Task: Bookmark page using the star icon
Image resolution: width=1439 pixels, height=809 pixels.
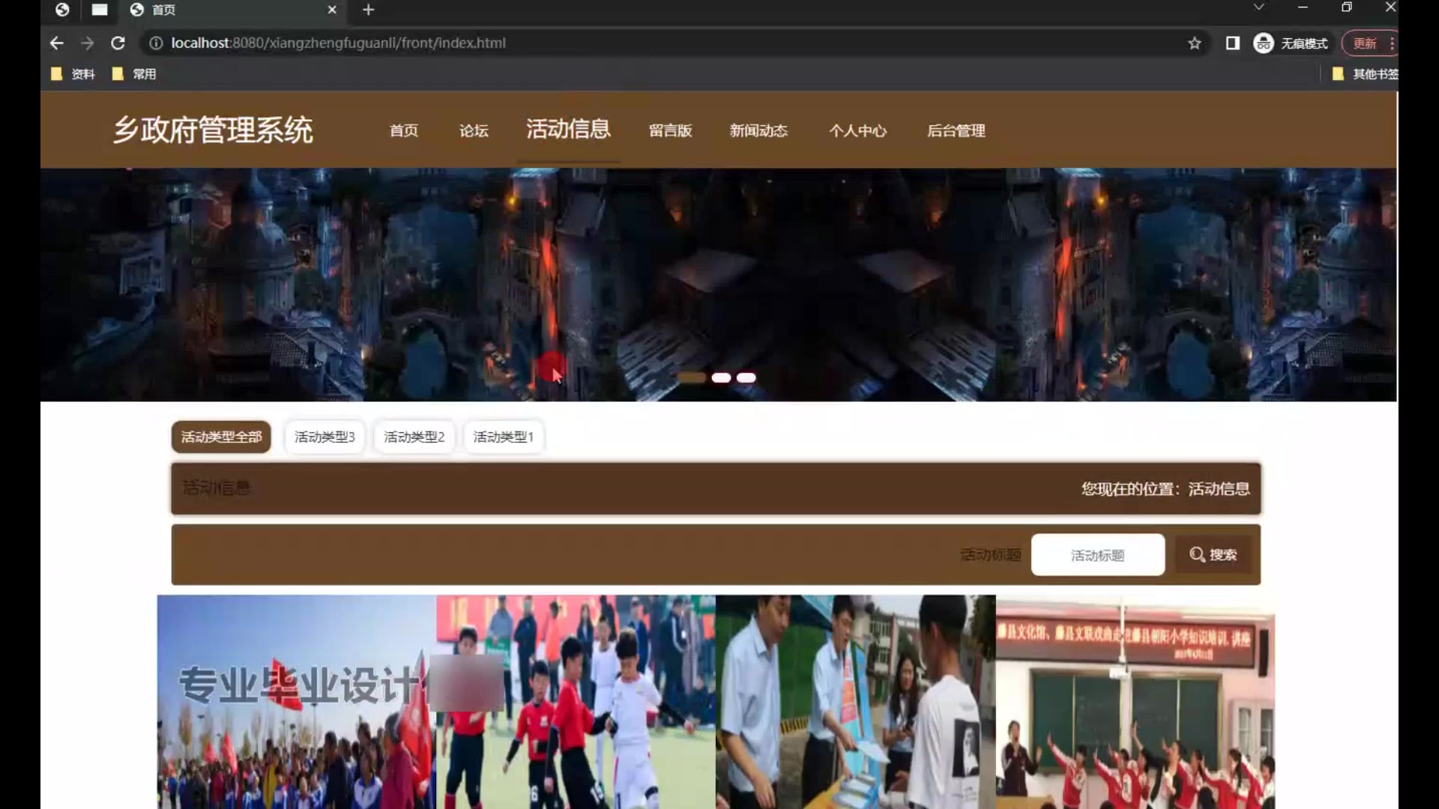Action: click(x=1194, y=43)
